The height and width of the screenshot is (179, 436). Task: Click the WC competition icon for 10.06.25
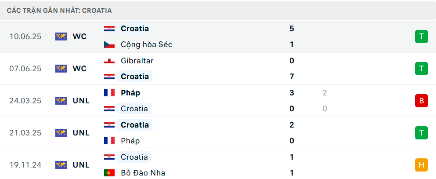coord(61,37)
